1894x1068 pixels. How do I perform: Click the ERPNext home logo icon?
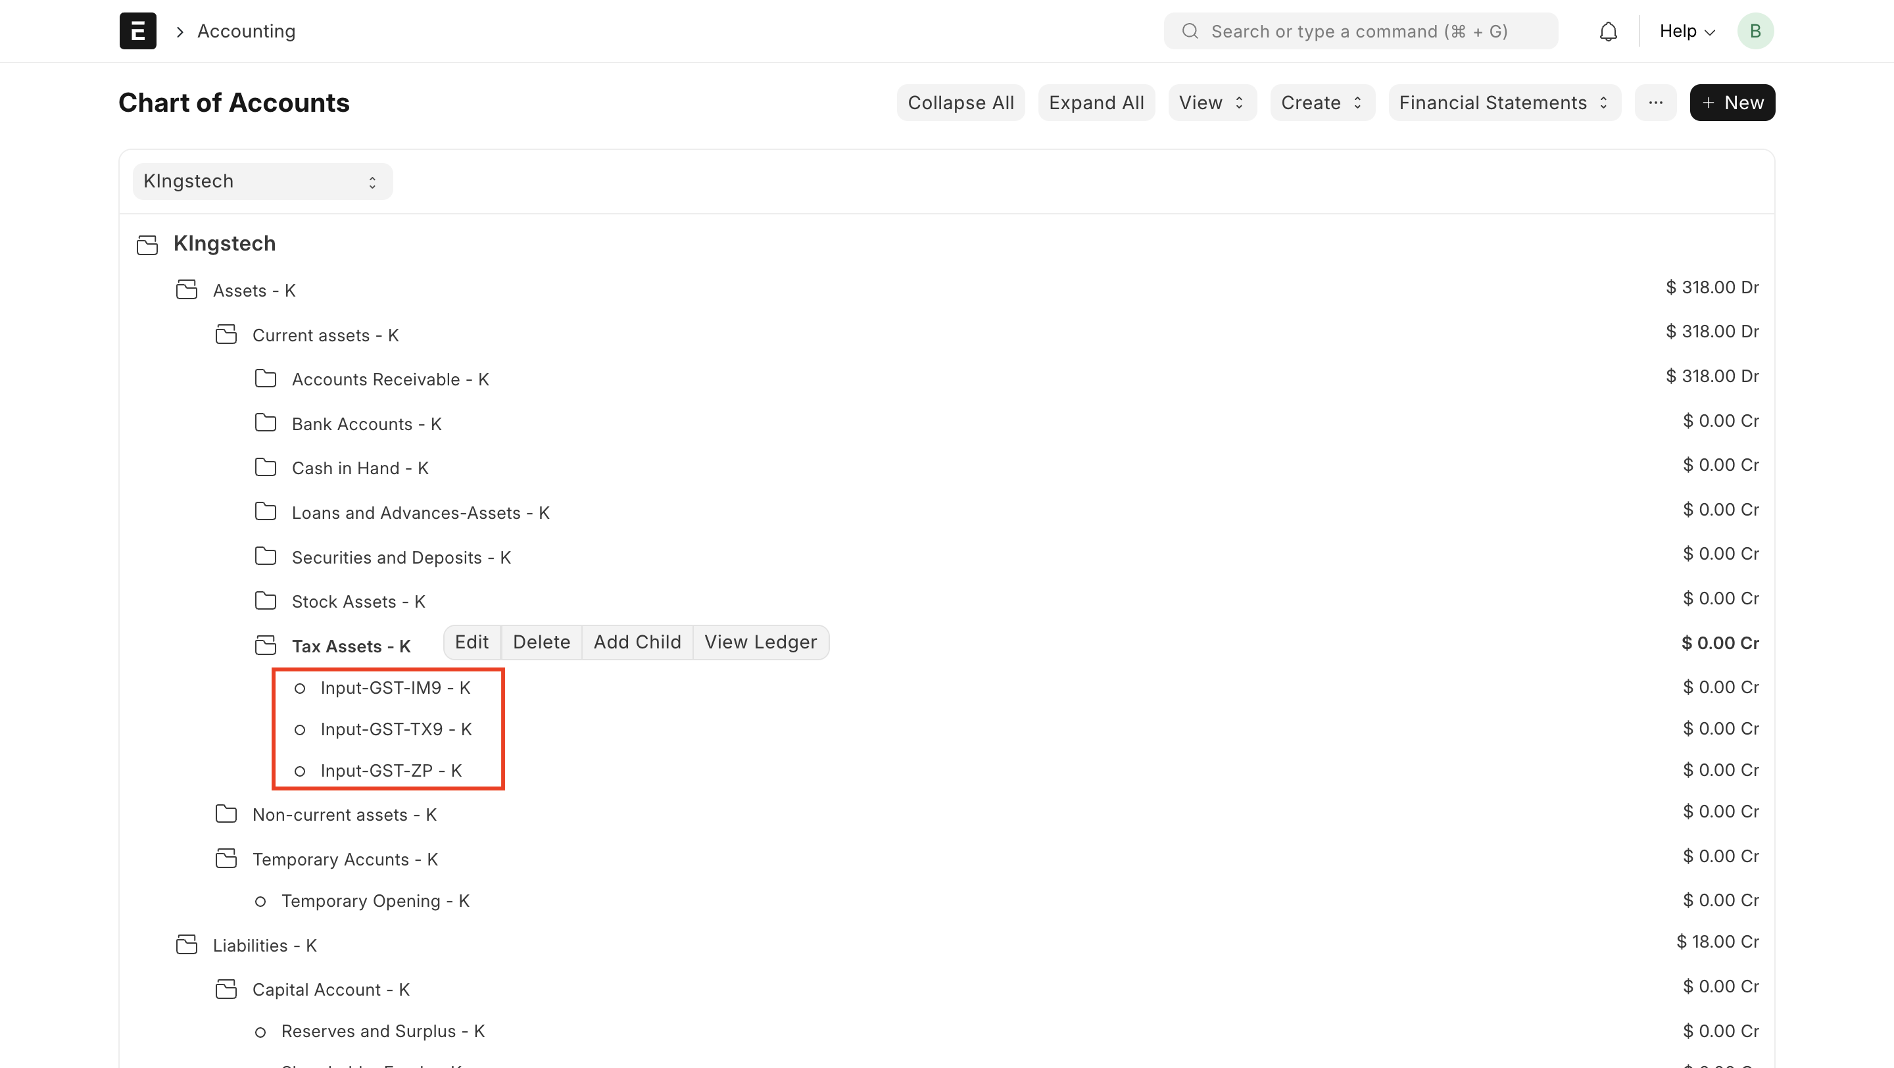[x=137, y=31]
